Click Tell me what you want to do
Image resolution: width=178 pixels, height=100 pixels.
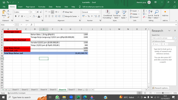(x=93, y=7)
